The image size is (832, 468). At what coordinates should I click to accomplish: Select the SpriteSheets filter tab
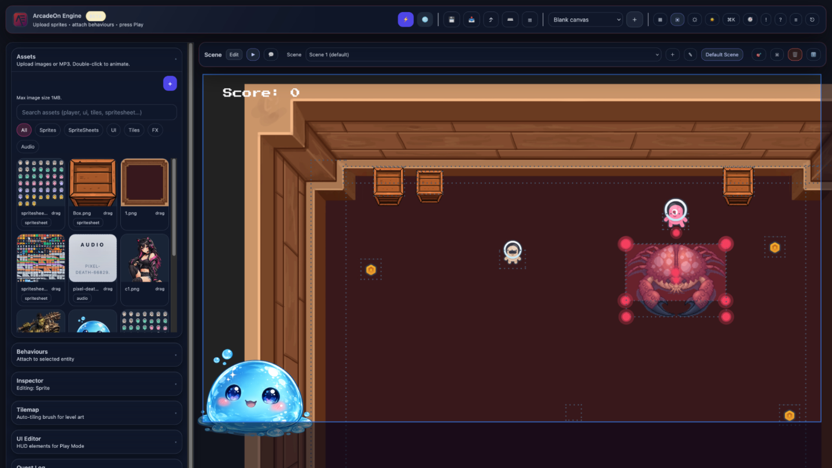tap(84, 130)
